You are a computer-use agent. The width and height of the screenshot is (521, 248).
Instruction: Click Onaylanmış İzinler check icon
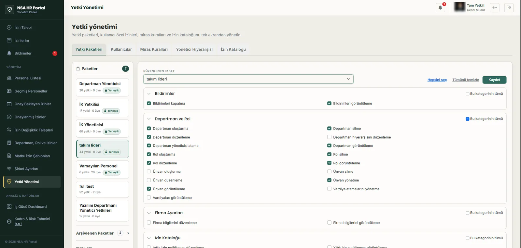[x=9, y=117]
